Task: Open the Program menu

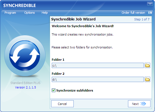Action: [x=10, y=13]
